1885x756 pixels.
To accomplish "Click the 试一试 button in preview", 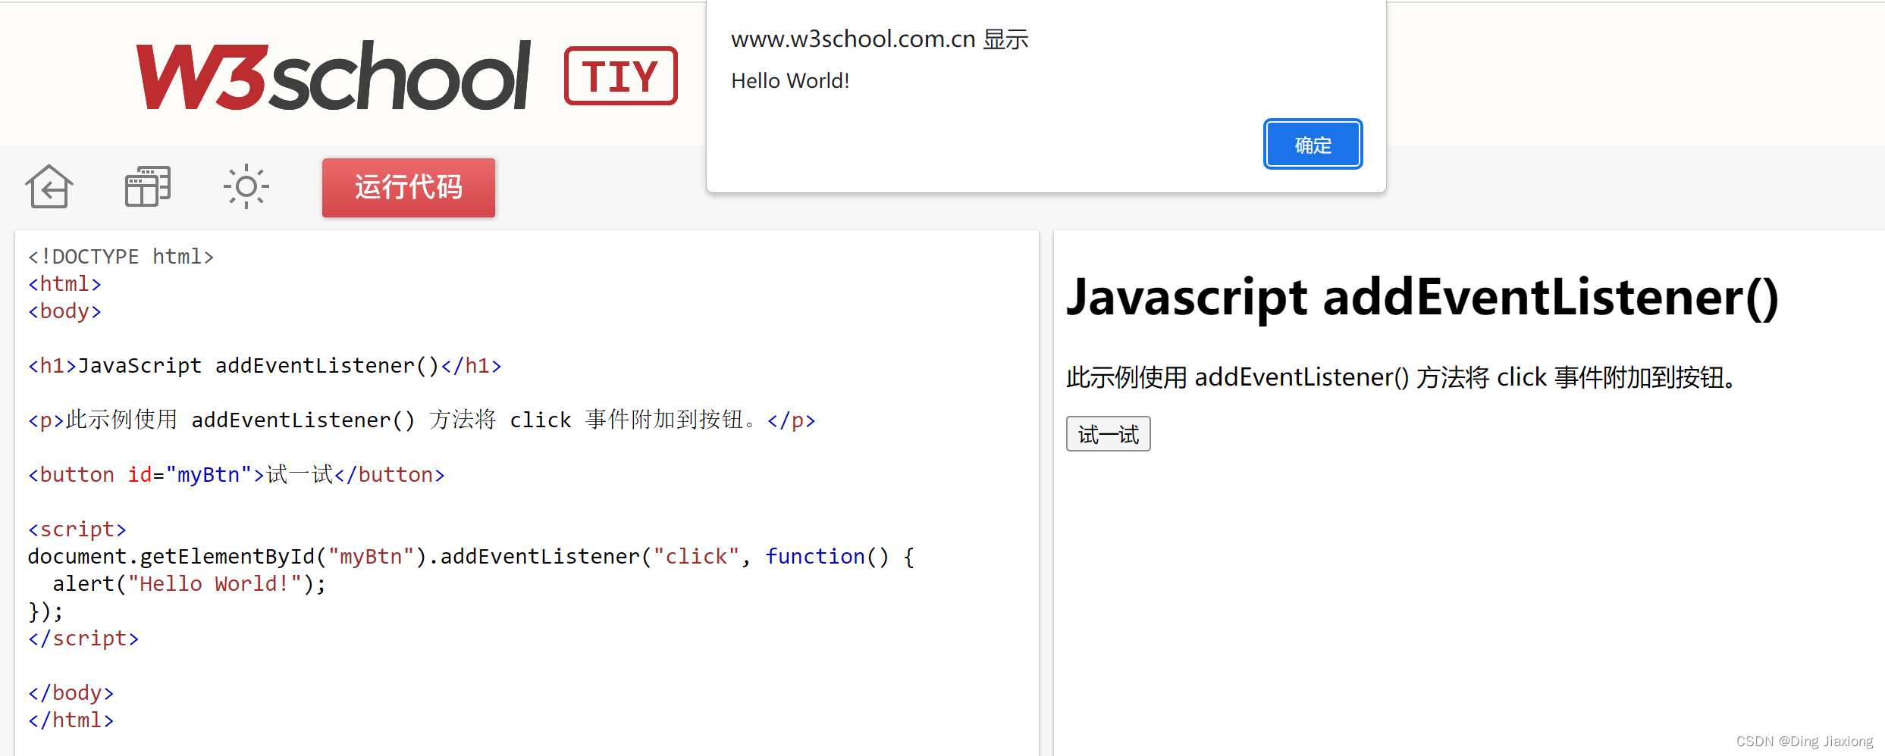I will 1109,434.
